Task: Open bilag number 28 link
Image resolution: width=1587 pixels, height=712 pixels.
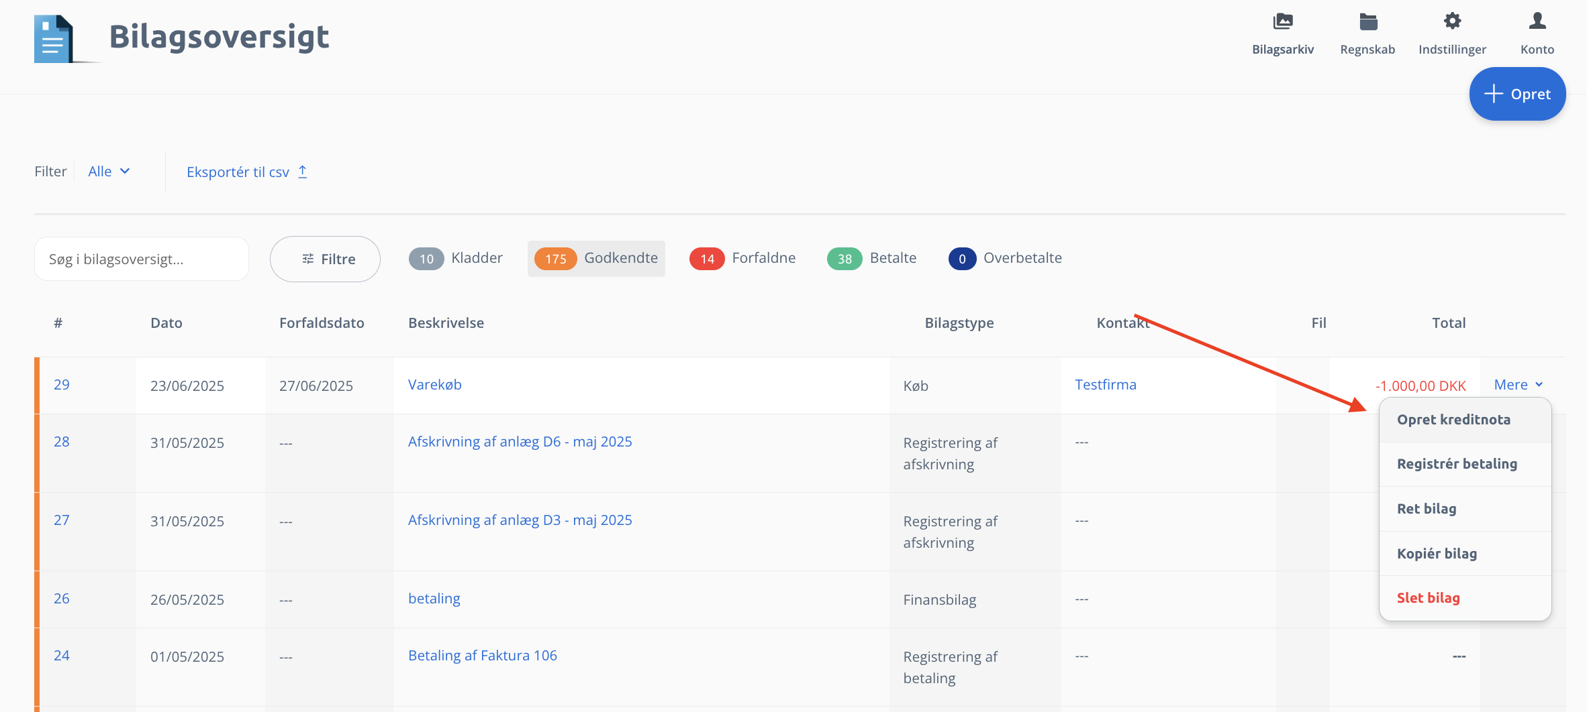Action: click(x=62, y=442)
